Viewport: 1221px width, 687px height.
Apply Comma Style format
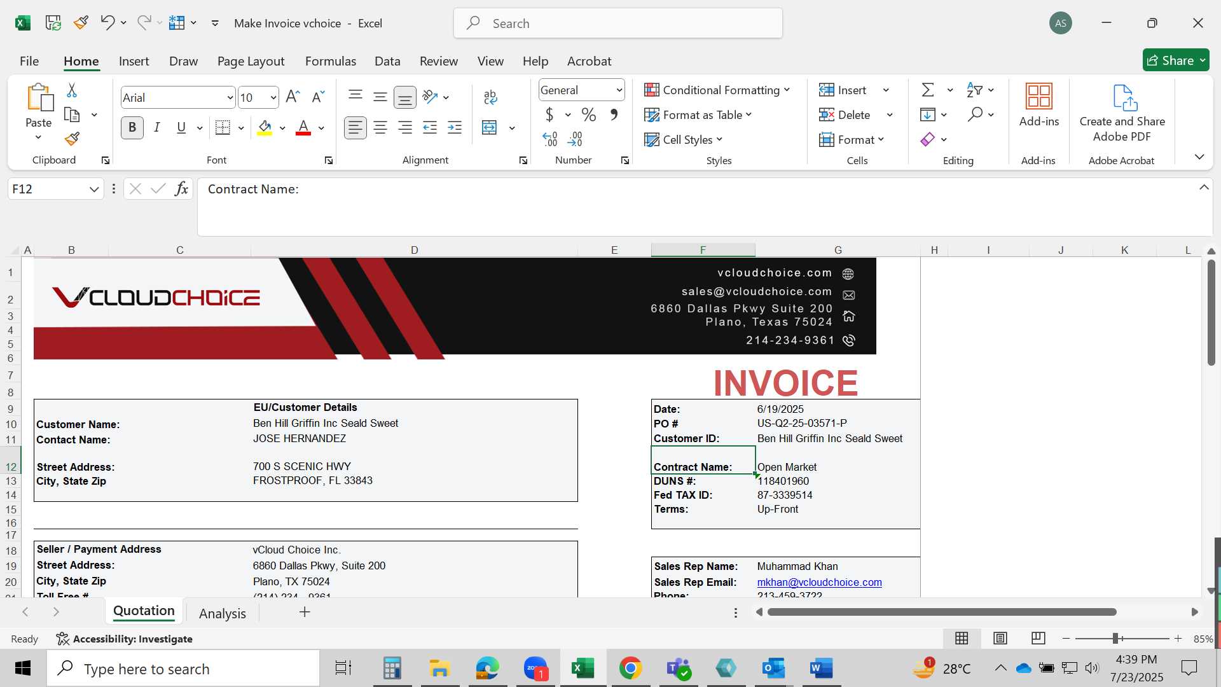click(x=614, y=114)
